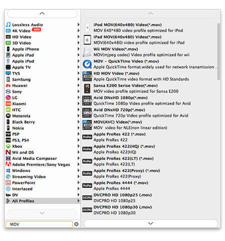
Task: Choose Avid DNxHD 1080p profile
Action: 149,100
